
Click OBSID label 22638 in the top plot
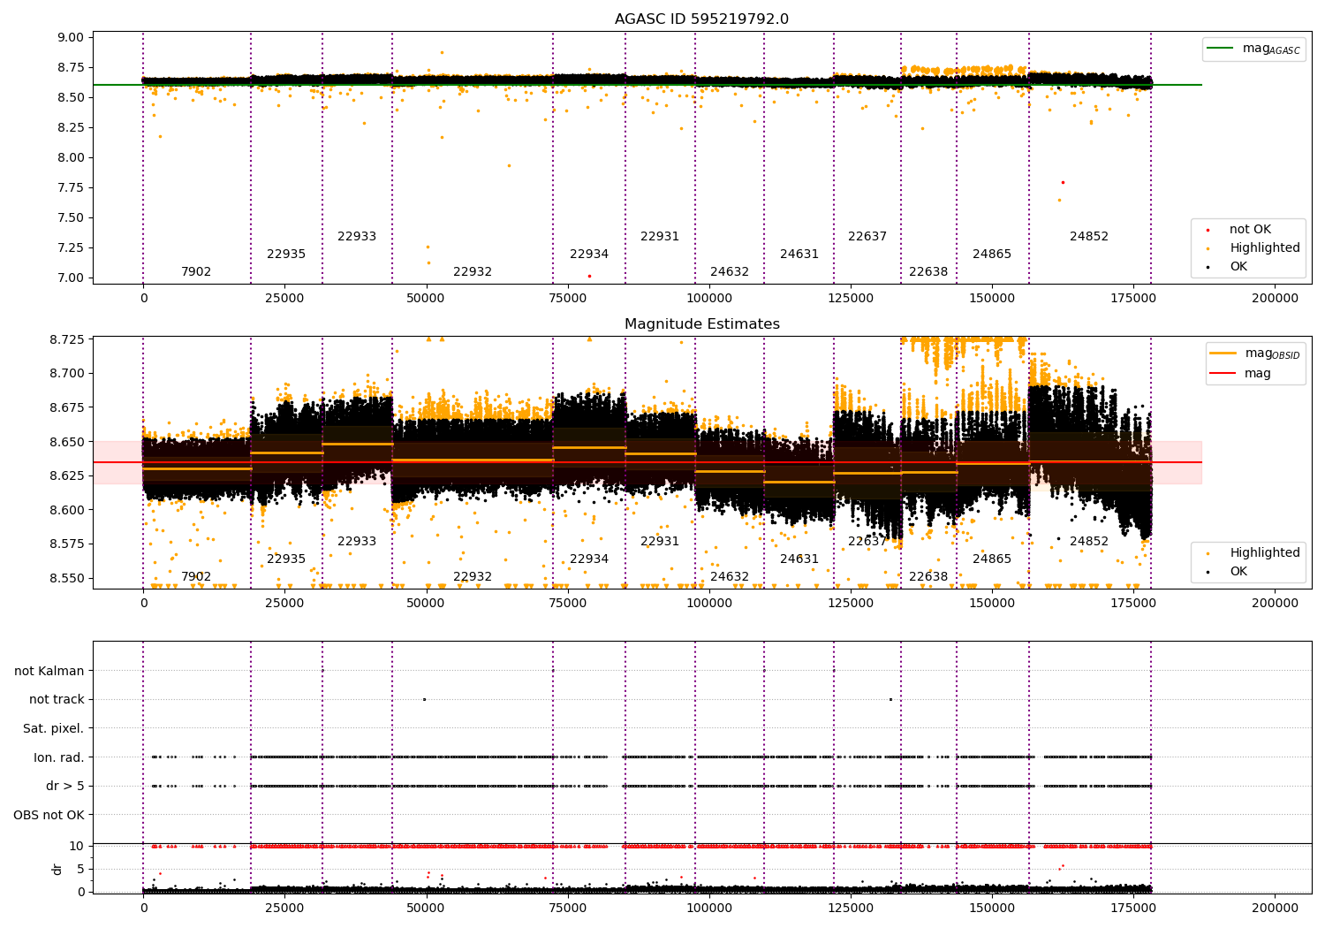click(928, 272)
